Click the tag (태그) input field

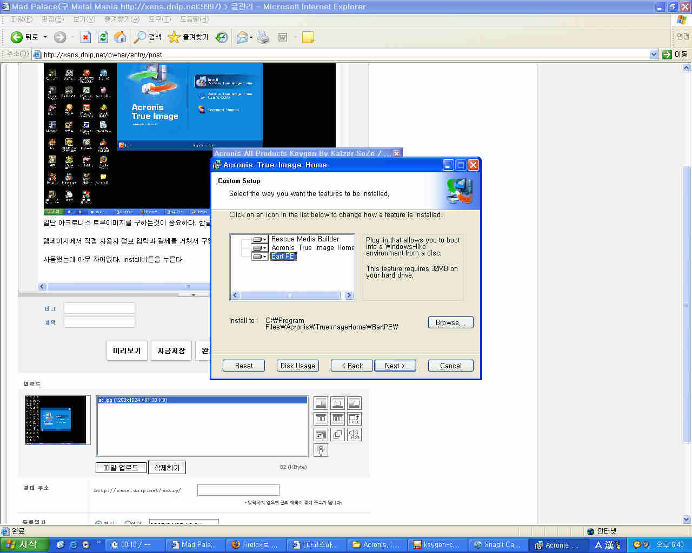[x=99, y=308]
